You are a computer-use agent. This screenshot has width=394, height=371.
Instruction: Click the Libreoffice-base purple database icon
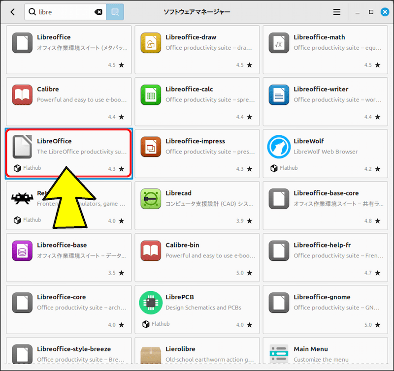pos(22,251)
